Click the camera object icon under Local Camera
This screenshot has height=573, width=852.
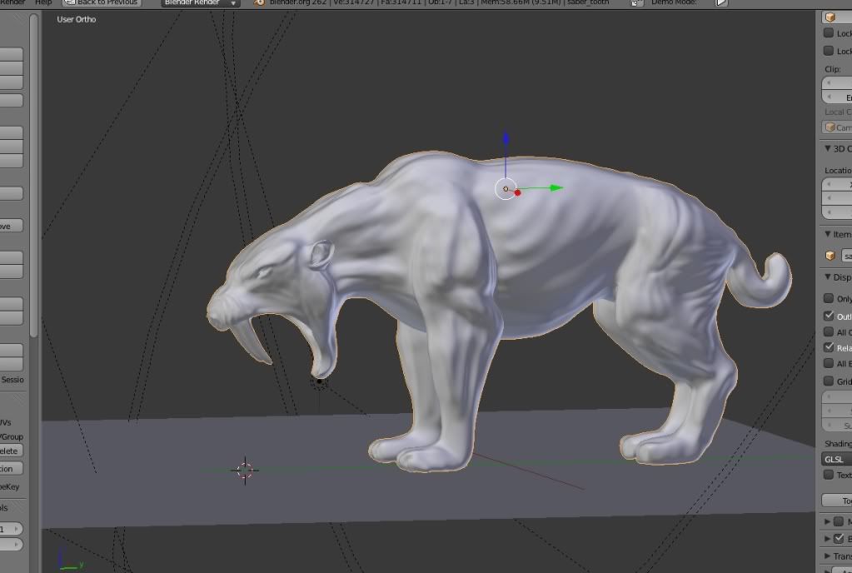(x=830, y=127)
